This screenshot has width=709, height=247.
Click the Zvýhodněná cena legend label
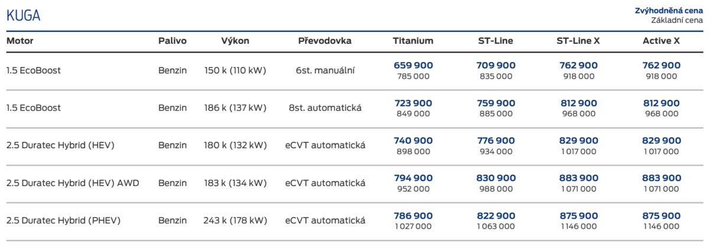tap(677, 11)
